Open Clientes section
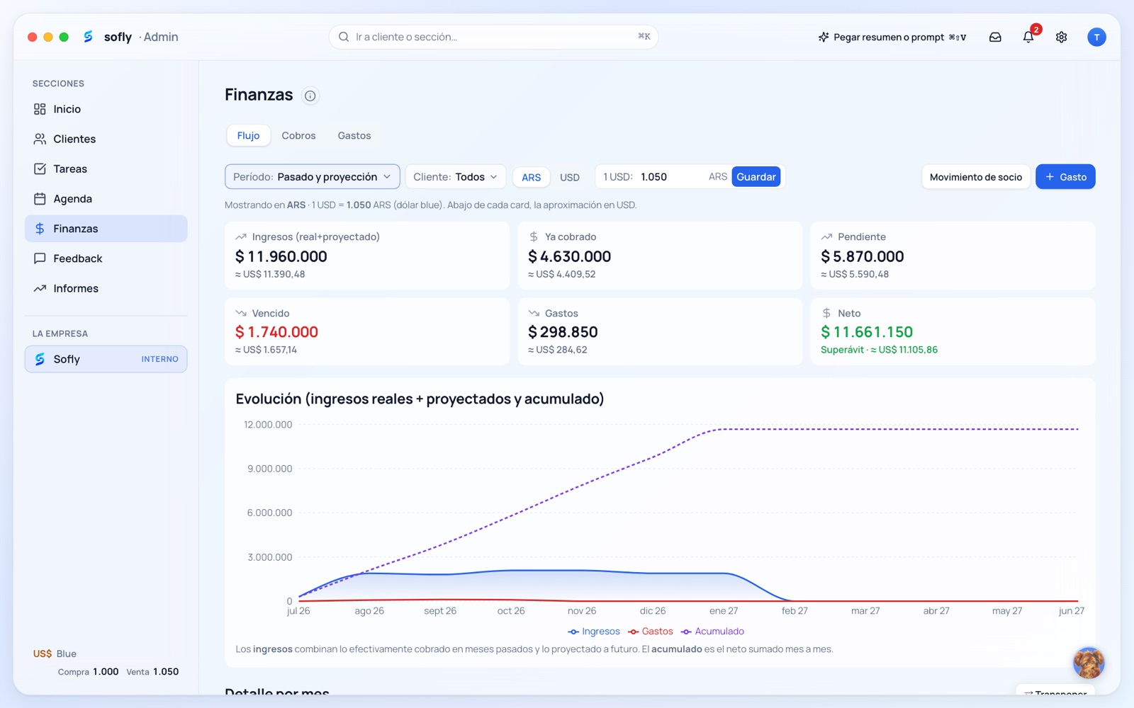This screenshot has width=1134, height=708. (x=106, y=139)
